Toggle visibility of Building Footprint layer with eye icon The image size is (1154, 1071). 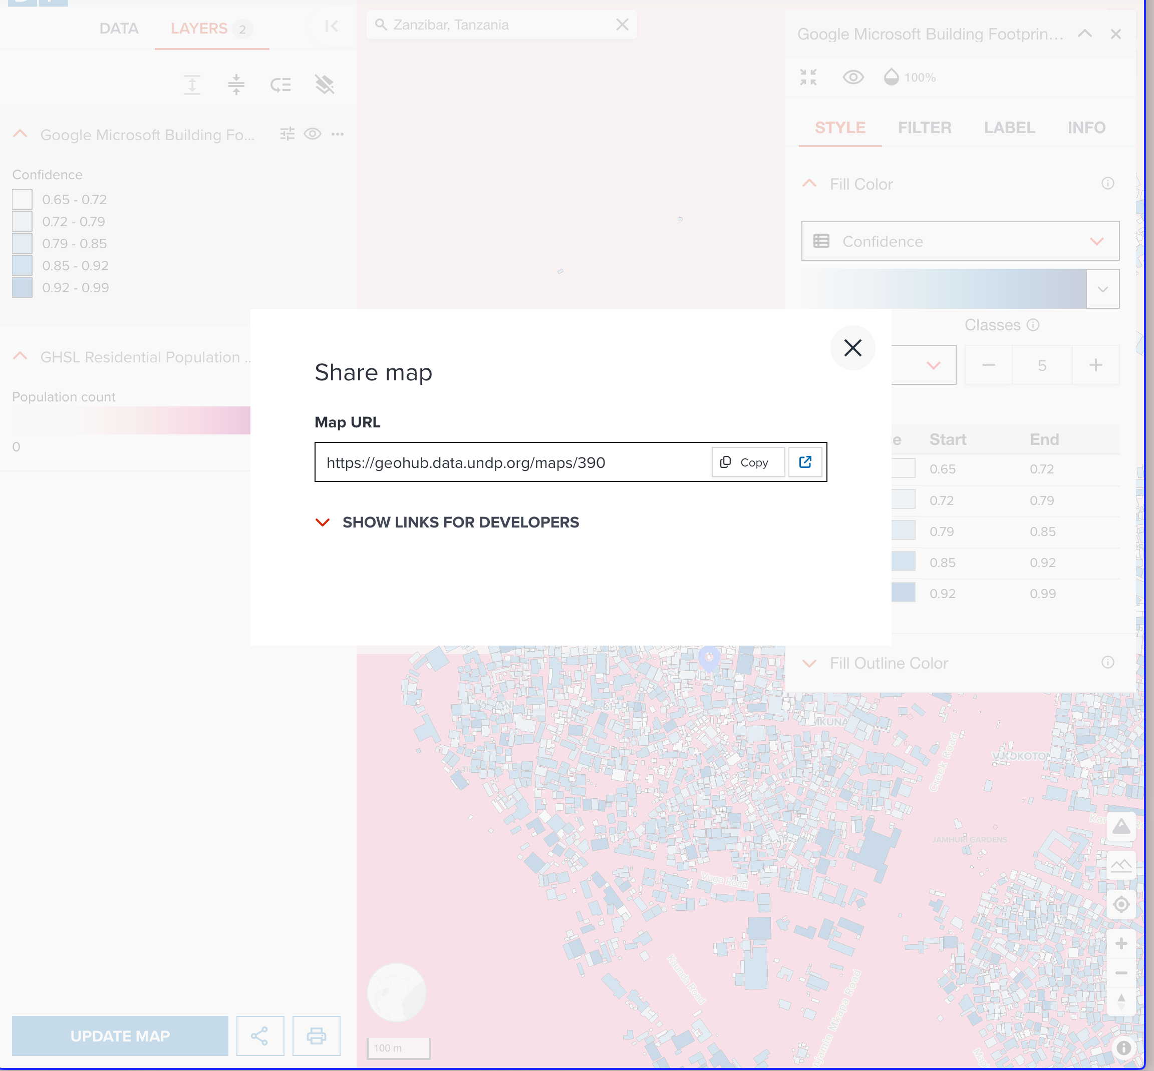pyautogui.click(x=313, y=134)
